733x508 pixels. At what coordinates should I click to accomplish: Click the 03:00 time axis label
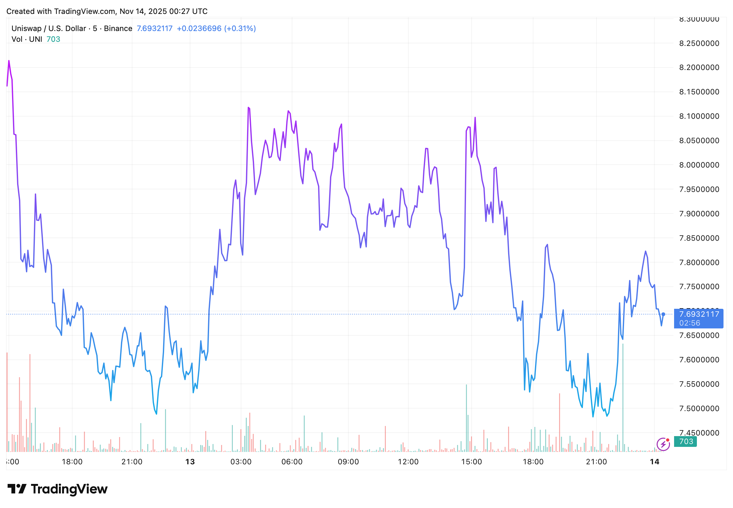click(x=241, y=461)
